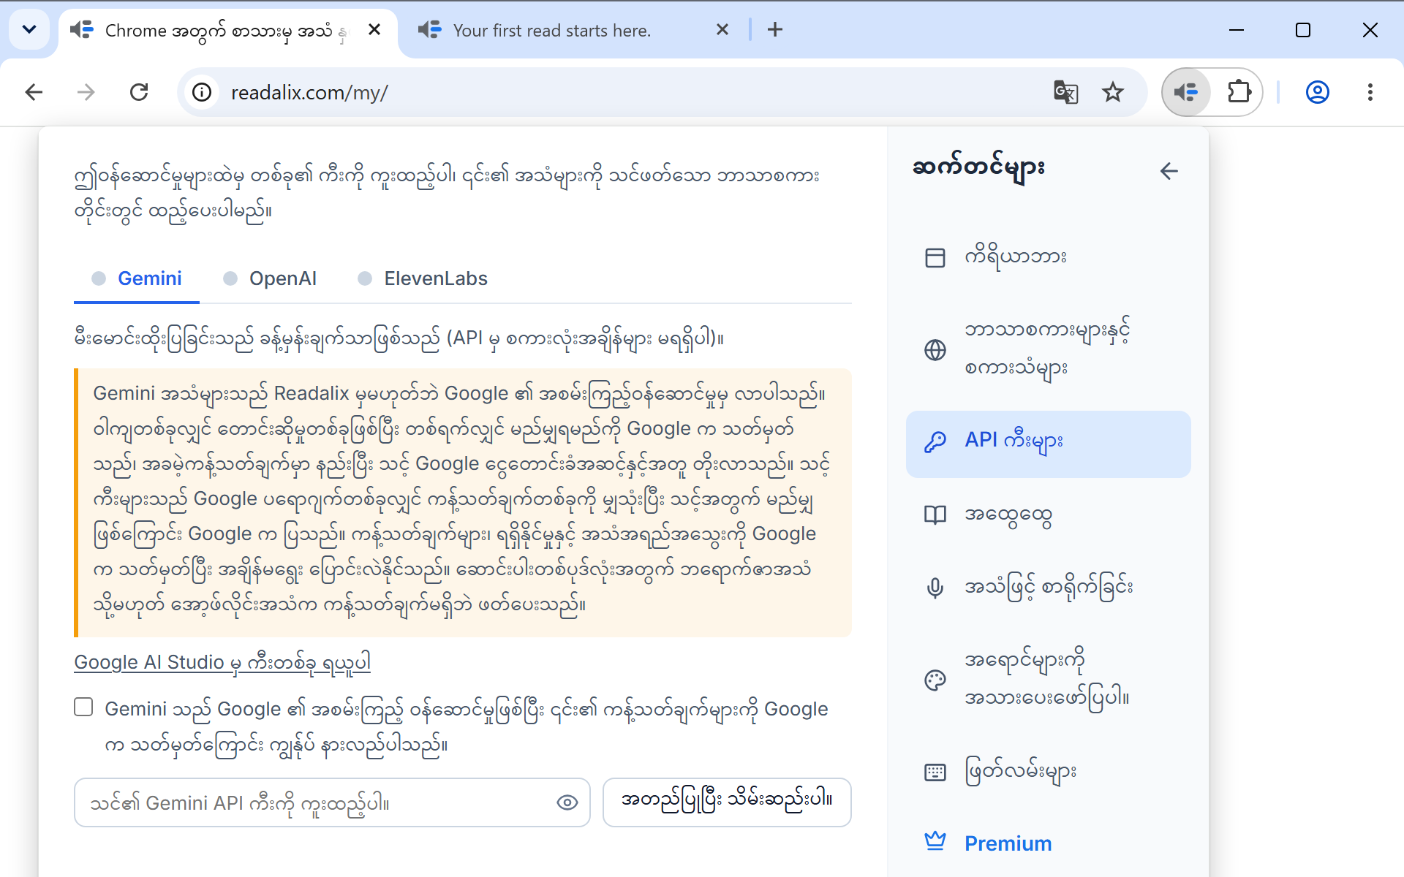
Task: Toggle API key visibility eye icon
Action: click(567, 802)
